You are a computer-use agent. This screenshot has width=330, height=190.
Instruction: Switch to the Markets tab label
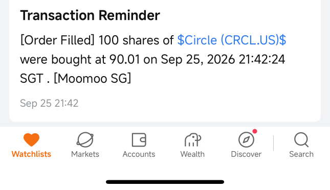(x=85, y=154)
